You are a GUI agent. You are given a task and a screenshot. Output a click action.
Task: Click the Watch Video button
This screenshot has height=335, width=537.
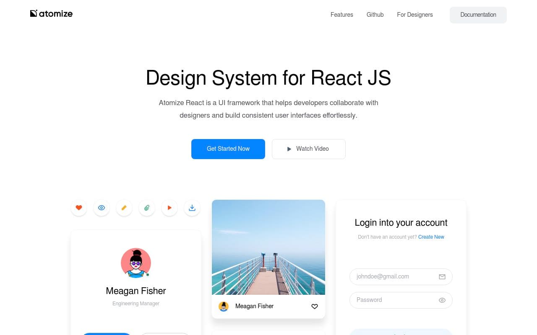pos(308,149)
